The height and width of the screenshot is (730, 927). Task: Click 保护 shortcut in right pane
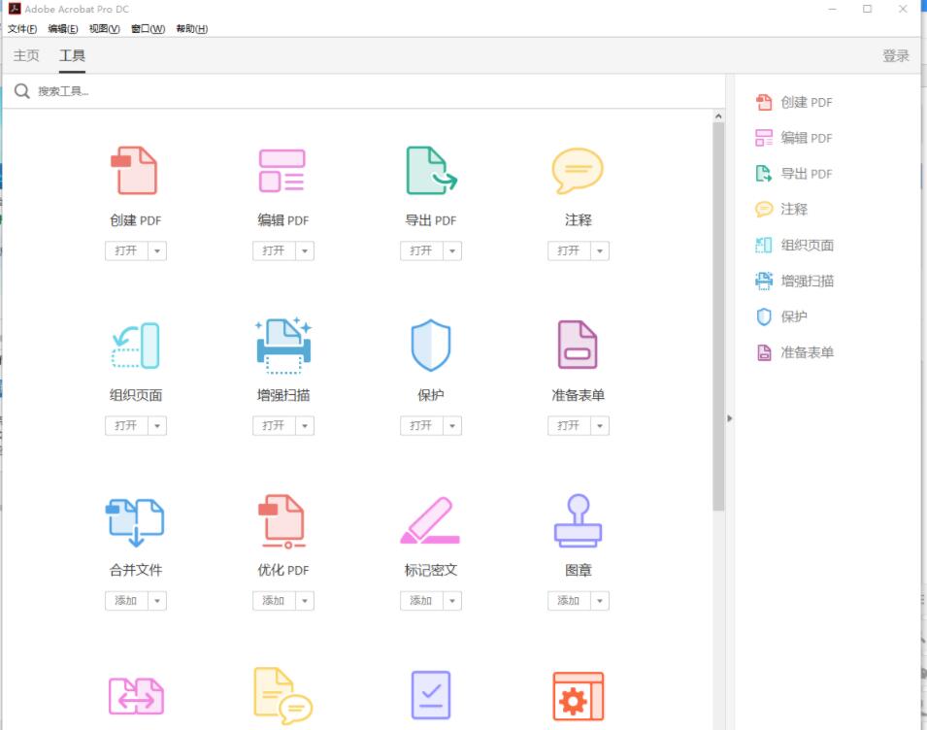click(781, 316)
